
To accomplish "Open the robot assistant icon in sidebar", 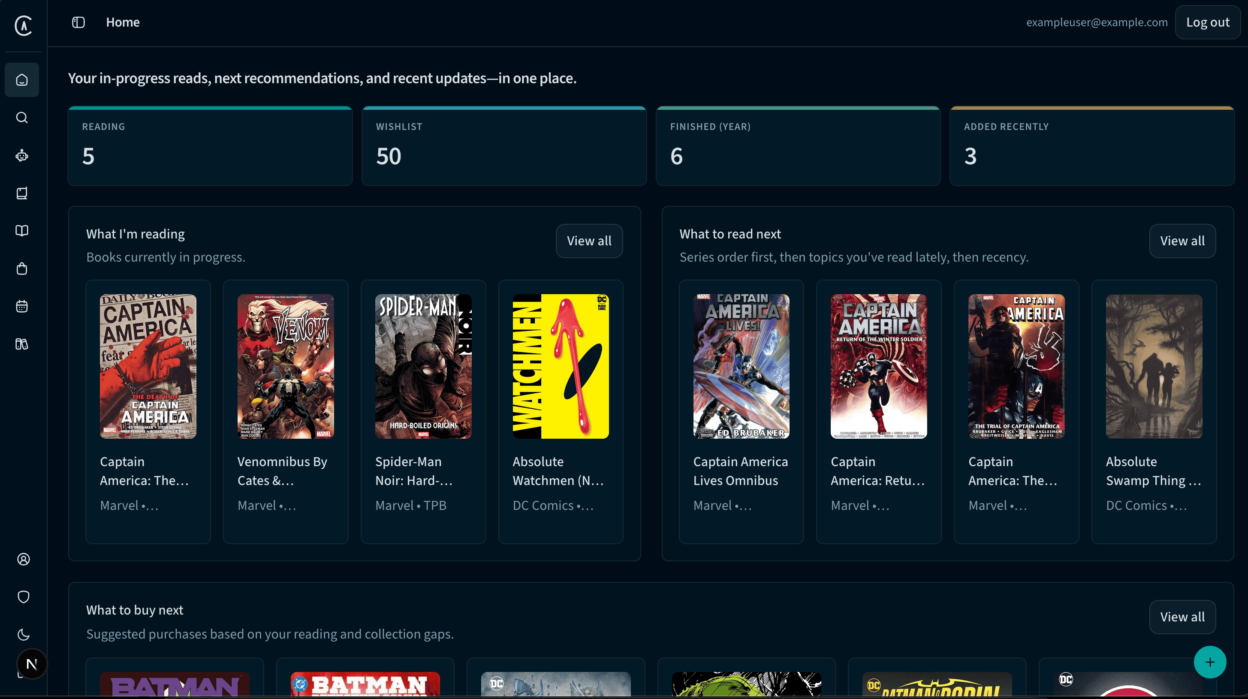I will coord(22,156).
